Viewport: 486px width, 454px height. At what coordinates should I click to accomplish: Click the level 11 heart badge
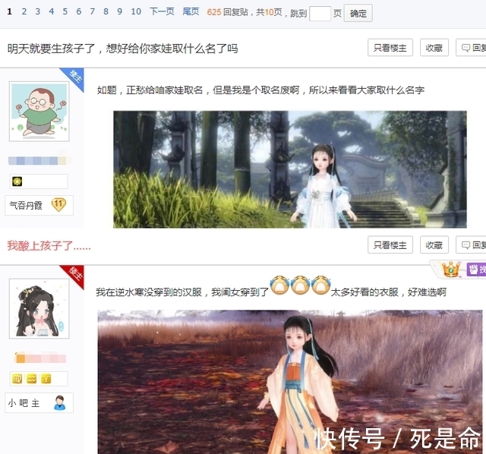point(58,204)
